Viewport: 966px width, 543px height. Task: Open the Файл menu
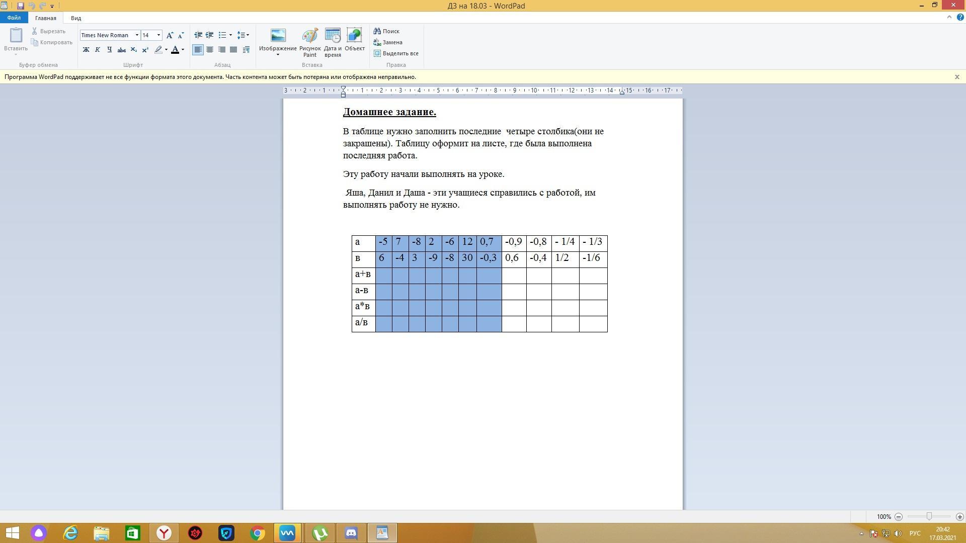coord(14,18)
